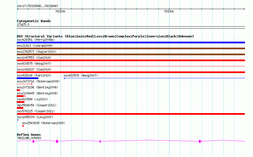
Task: Click the esv2100645 (Bentley2008) red bar
Action: (21, 96)
